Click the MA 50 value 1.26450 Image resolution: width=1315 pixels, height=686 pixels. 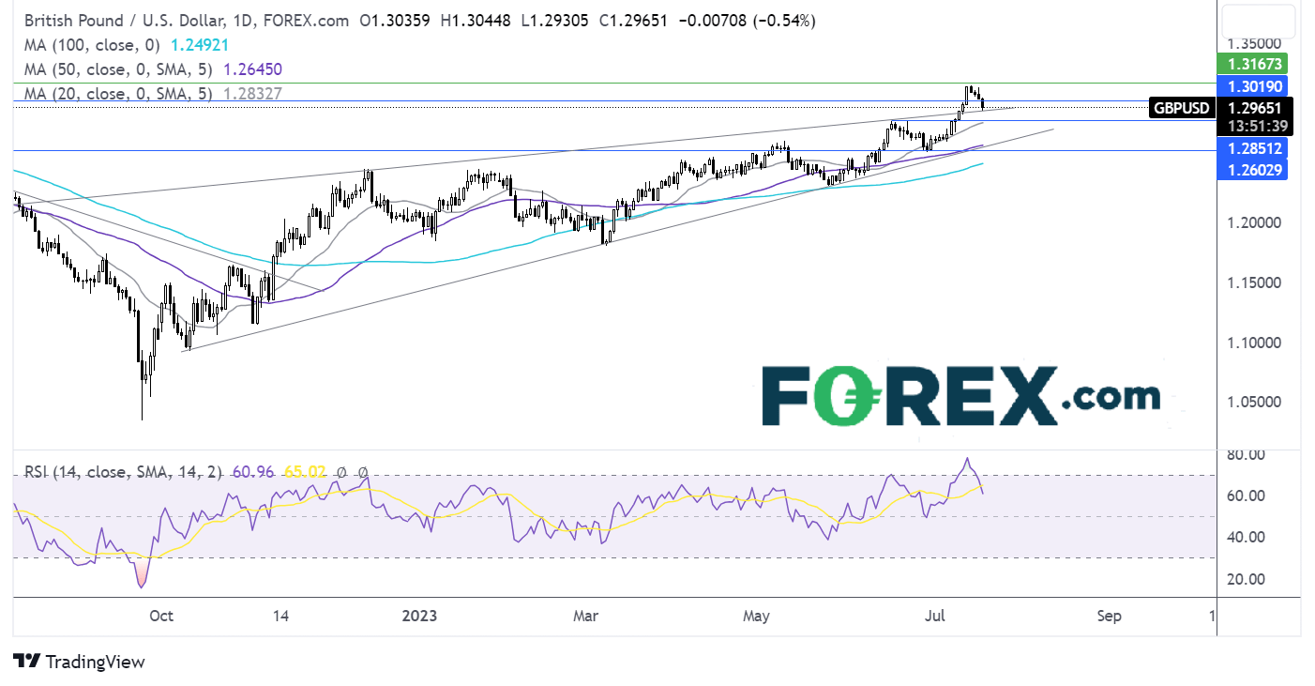250,69
